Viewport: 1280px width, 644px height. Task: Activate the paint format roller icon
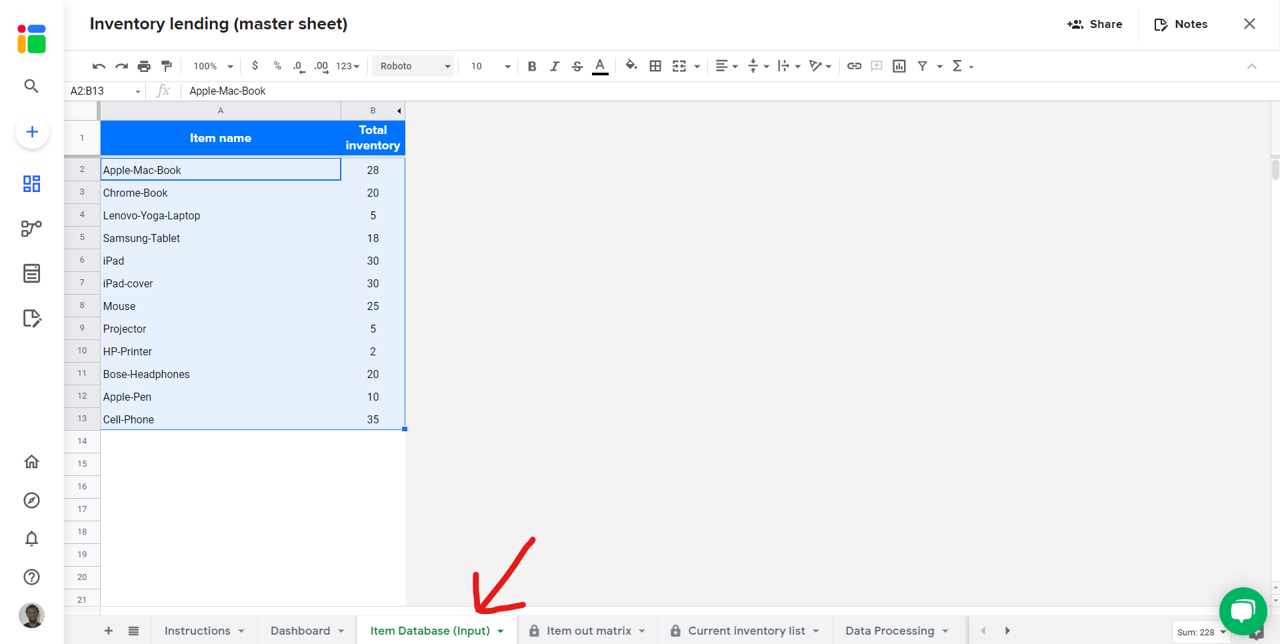pyautogui.click(x=167, y=66)
